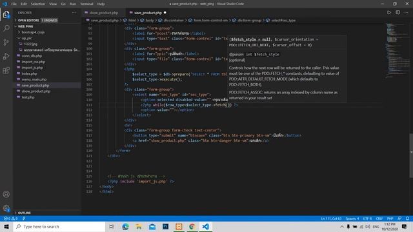Select save_product.php in file tree
413x232 pixels.
(x=35, y=86)
